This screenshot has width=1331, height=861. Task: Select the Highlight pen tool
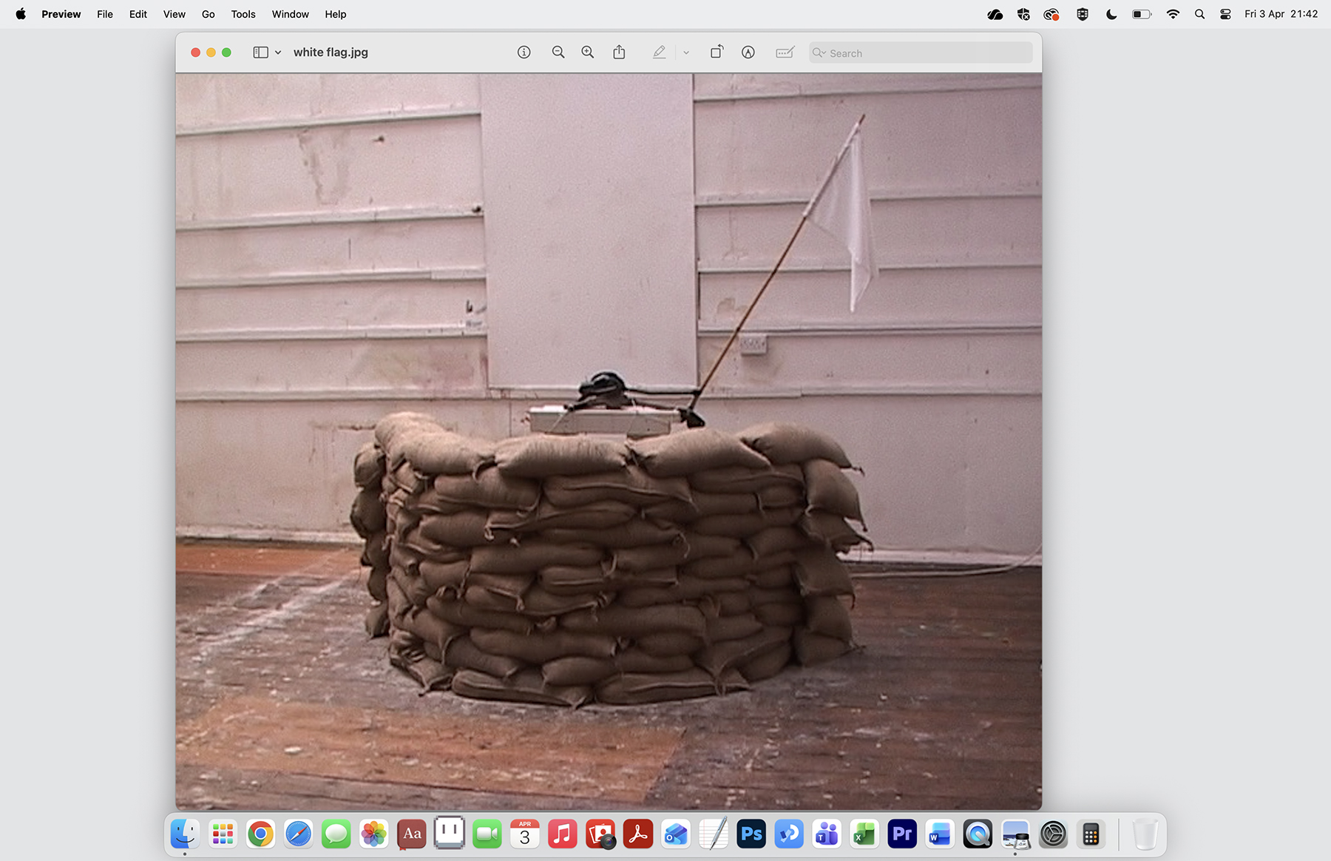click(659, 53)
